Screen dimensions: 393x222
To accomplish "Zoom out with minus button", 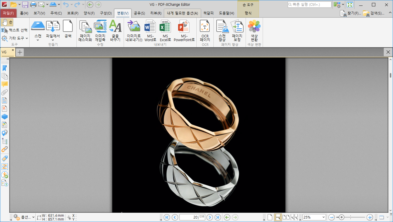I will (x=332, y=217).
